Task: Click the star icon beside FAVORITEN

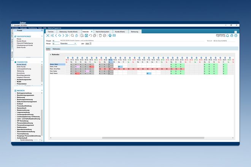Action: 15,62
